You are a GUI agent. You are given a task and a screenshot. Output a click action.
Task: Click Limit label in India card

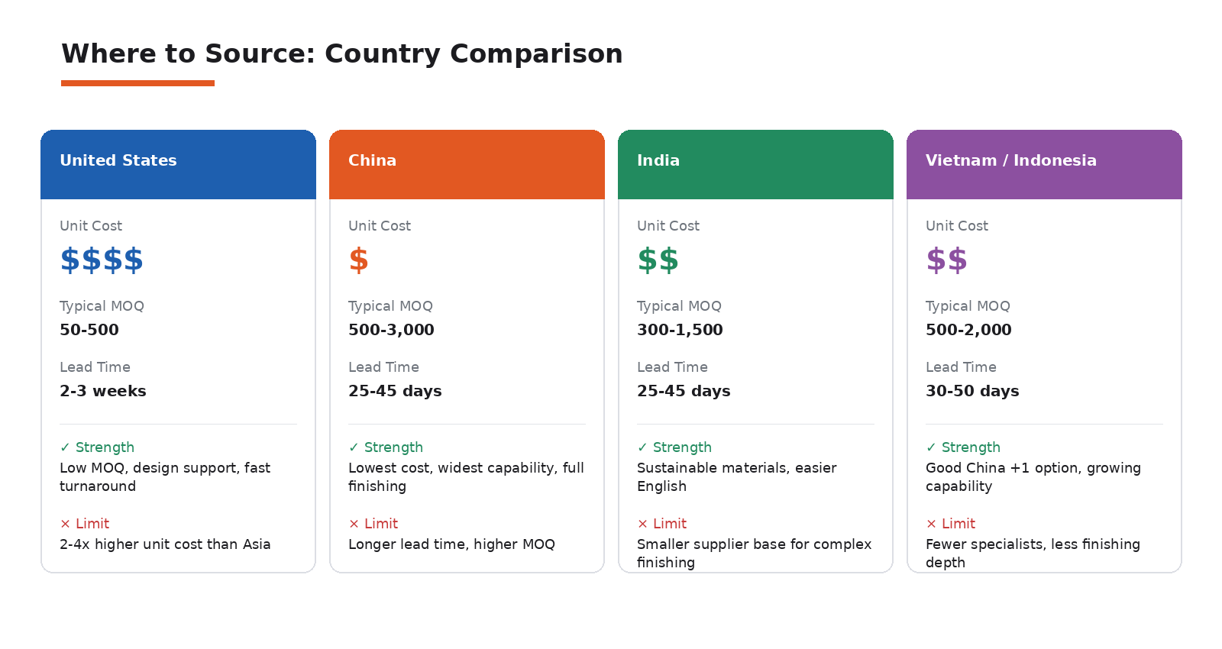tap(662, 524)
